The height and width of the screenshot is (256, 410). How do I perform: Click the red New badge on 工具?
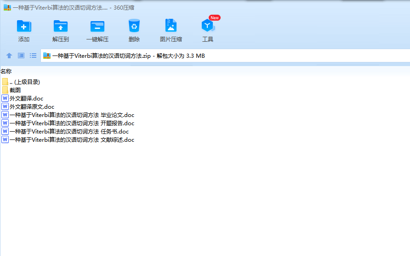[x=214, y=18]
